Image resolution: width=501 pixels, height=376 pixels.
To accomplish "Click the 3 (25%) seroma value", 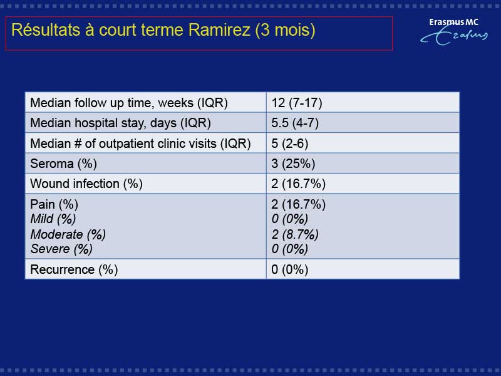I will pos(293,164).
